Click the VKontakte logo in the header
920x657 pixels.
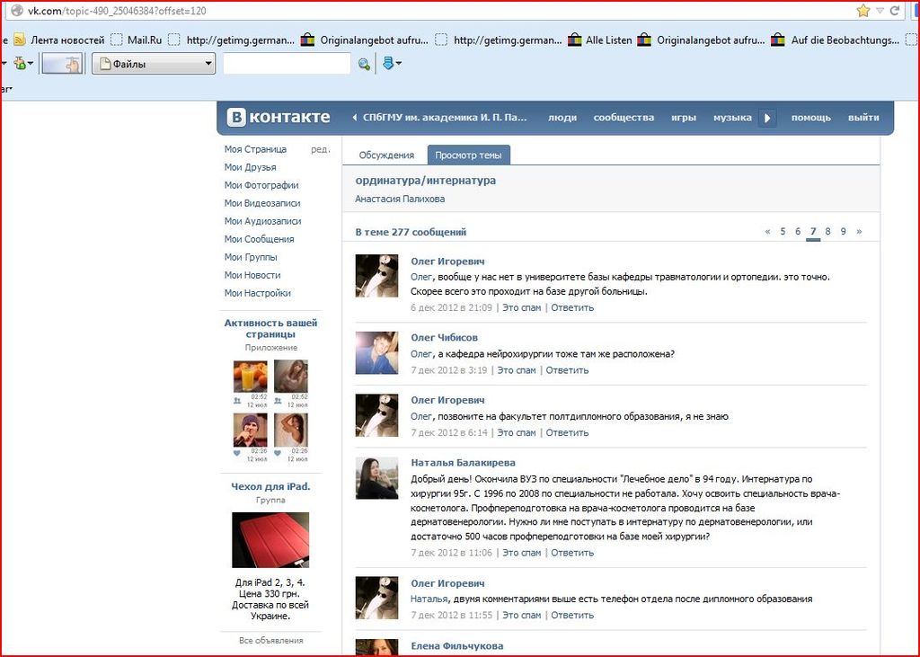[279, 118]
